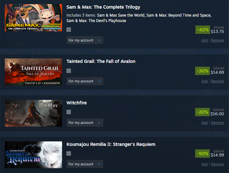Remove Witchfire from the cart
Screen dimensions: 229x173
coord(217,123)
